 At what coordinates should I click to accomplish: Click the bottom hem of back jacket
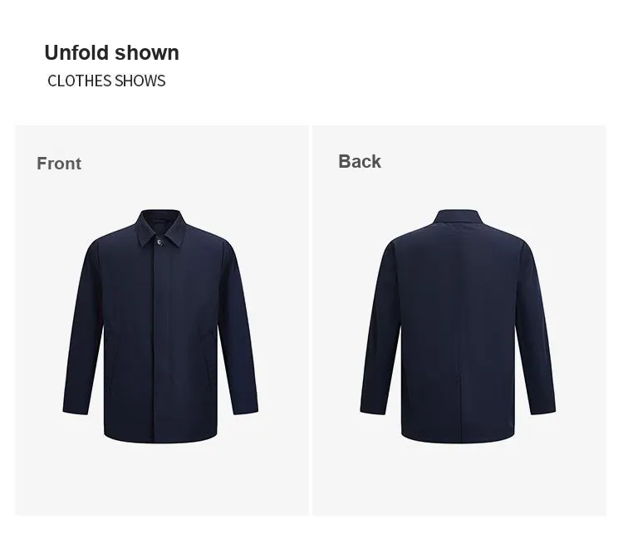(x=458, y=437)
